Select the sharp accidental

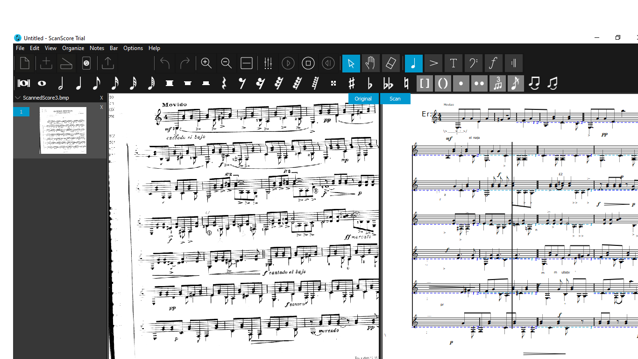(352, 83)
